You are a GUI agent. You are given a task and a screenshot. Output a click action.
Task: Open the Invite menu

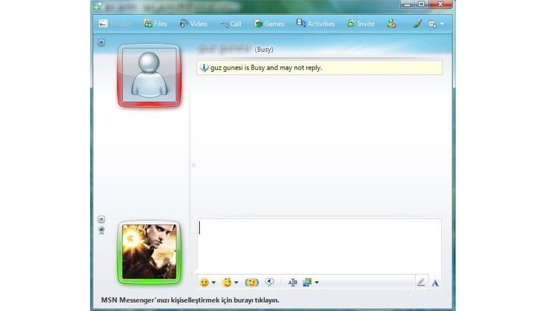[x=361, y=23]
